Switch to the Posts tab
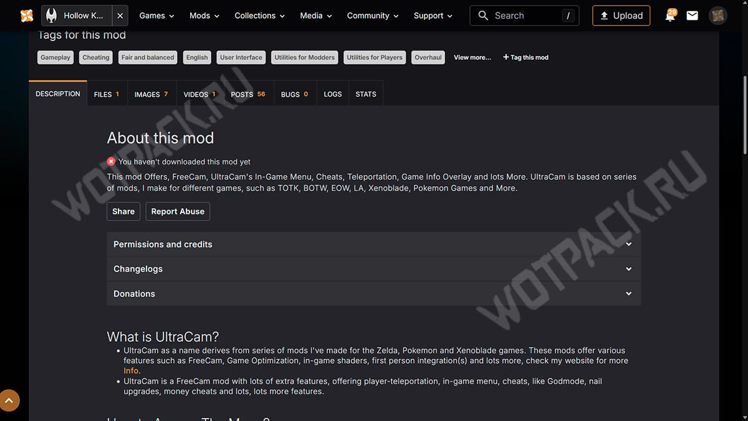748x421 pixels. pyautogui.click(x=248, y=94)
